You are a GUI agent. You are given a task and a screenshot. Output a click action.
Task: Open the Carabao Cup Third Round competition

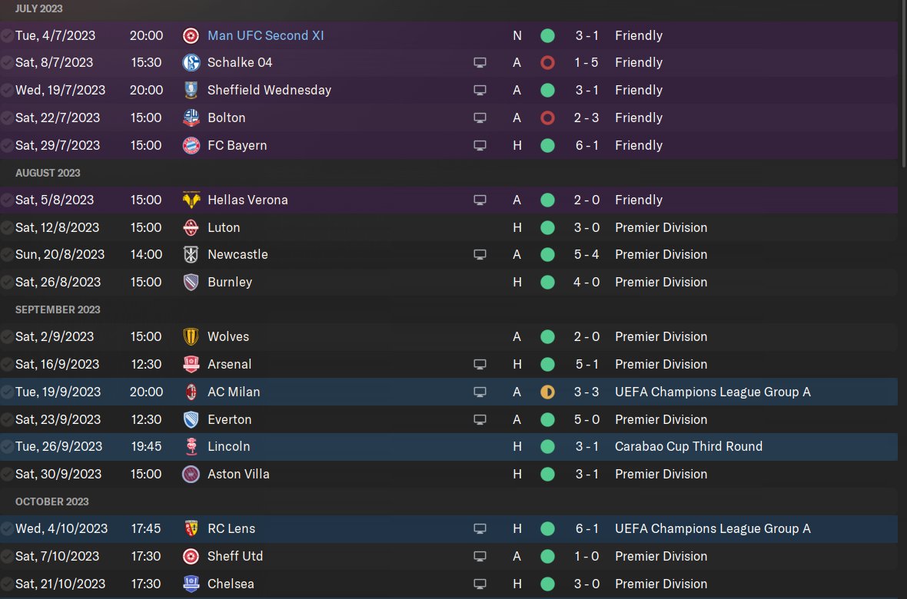689,446
